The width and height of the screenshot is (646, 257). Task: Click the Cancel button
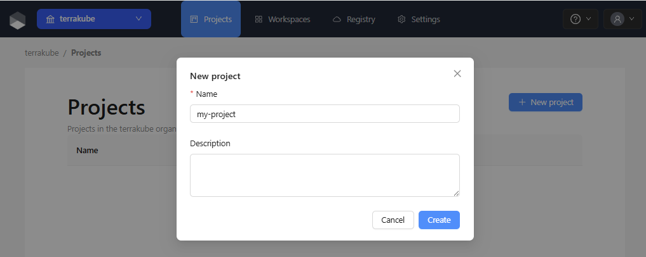pos(393,220)
